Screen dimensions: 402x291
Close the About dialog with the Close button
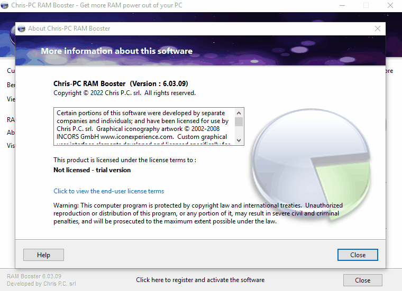click(x=358, y=255)
